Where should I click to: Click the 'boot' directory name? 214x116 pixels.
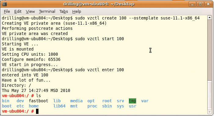coord(7,106)
